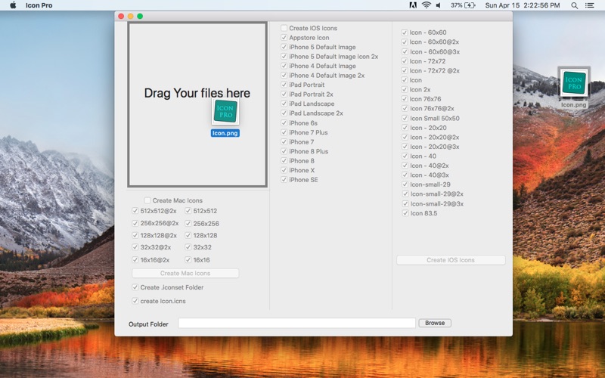Click the date and time in menu bar

click(523, 5)
